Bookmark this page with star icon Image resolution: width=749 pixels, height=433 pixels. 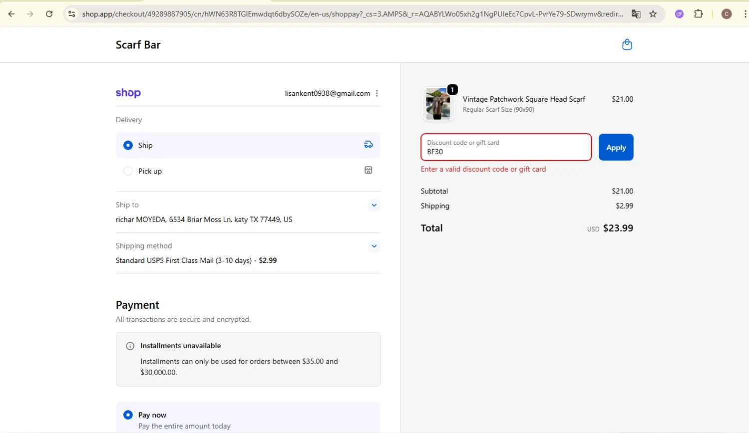[x=653, y=14]
